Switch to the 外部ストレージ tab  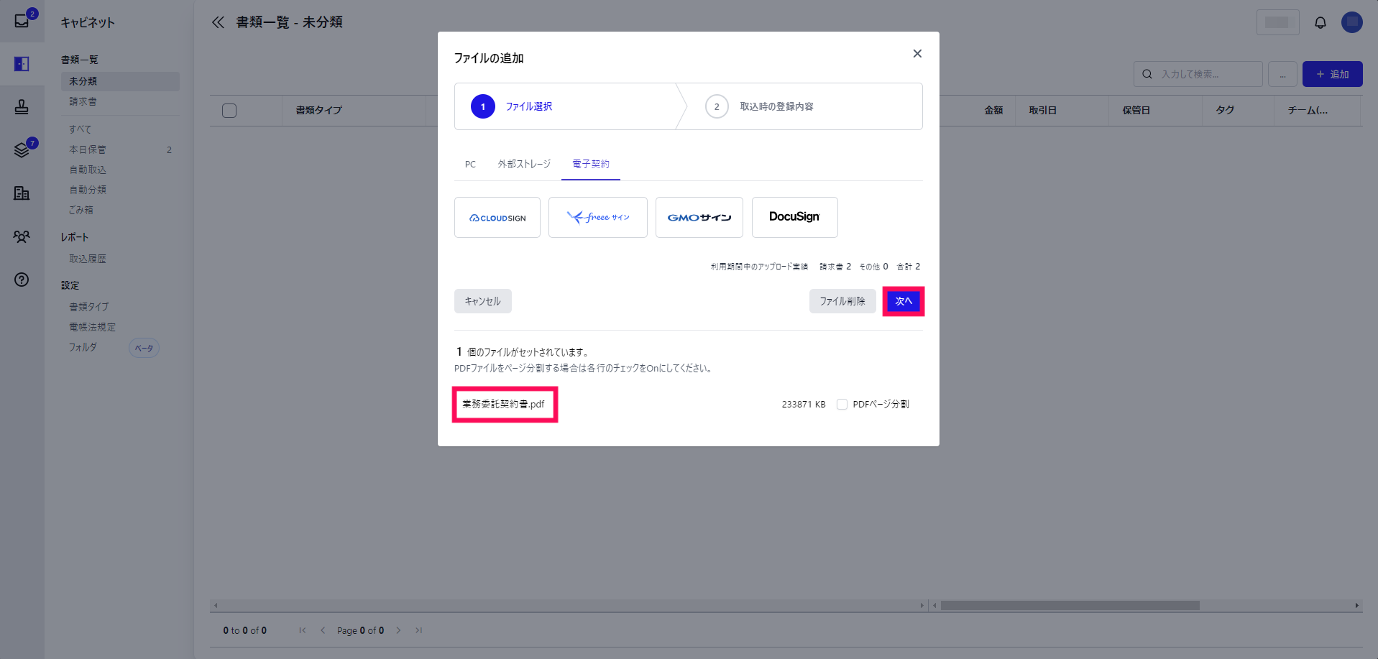click(x=524, y=165)
